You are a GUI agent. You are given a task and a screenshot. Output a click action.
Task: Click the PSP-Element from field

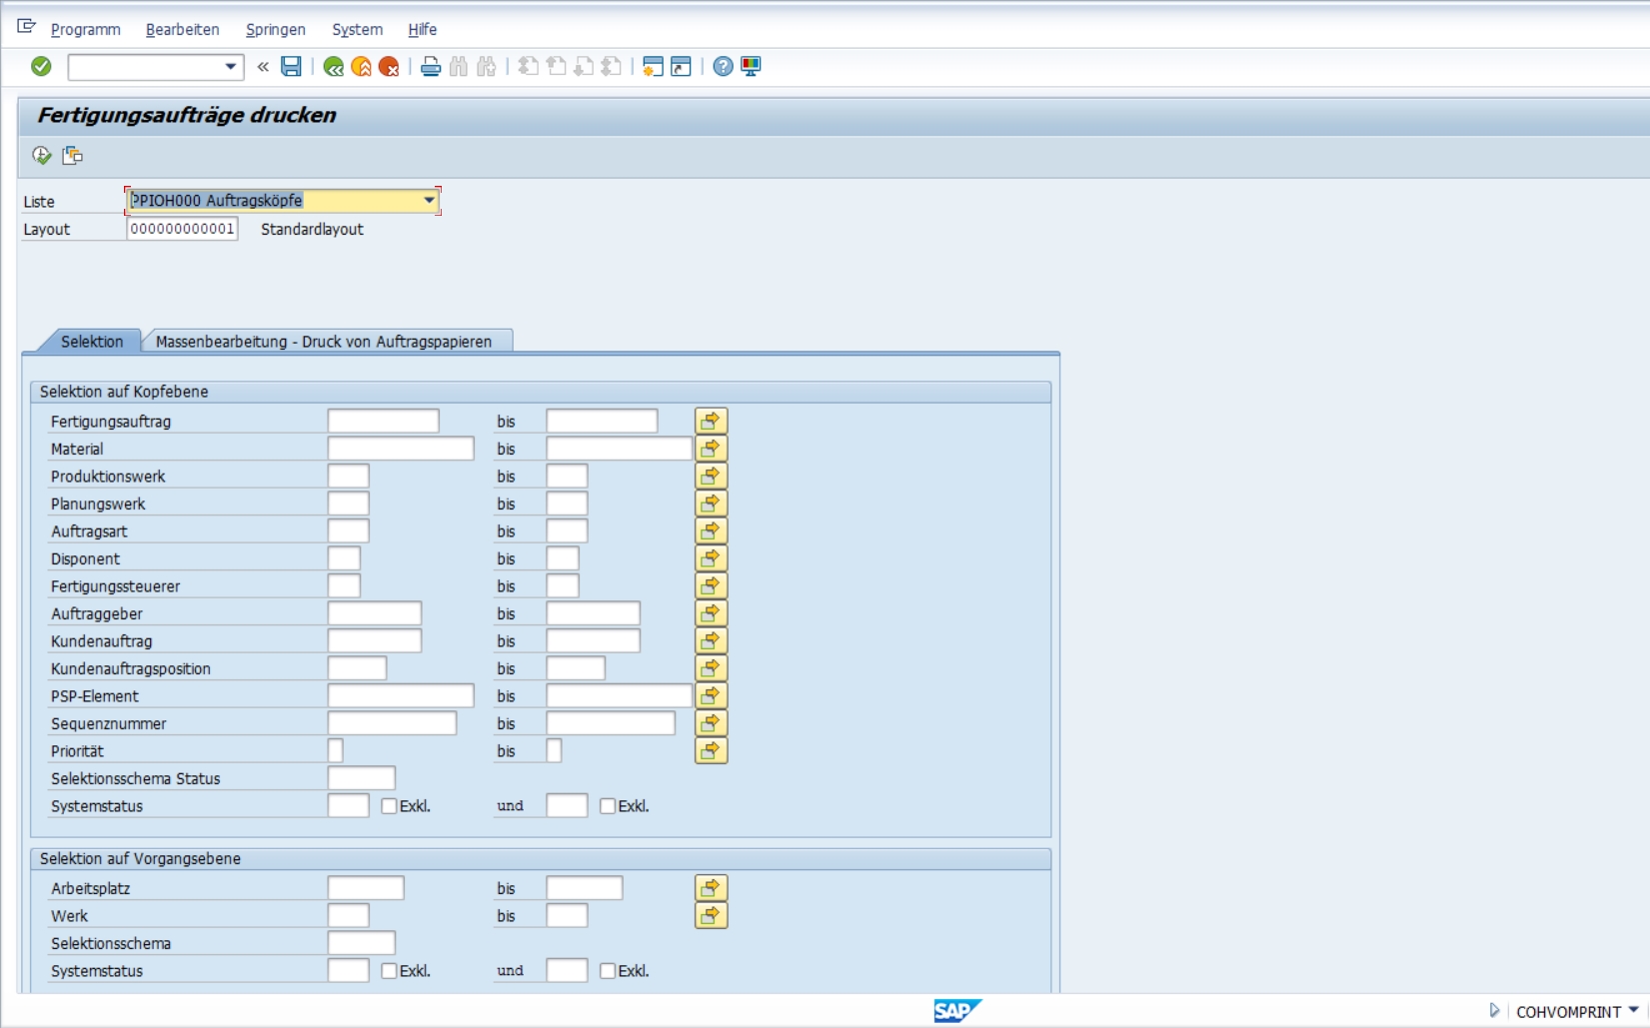tap(401, 695)
